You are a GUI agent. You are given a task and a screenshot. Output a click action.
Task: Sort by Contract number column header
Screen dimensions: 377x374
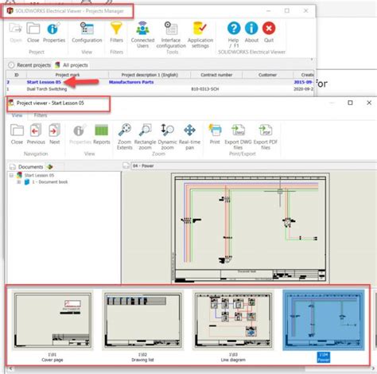216,75
